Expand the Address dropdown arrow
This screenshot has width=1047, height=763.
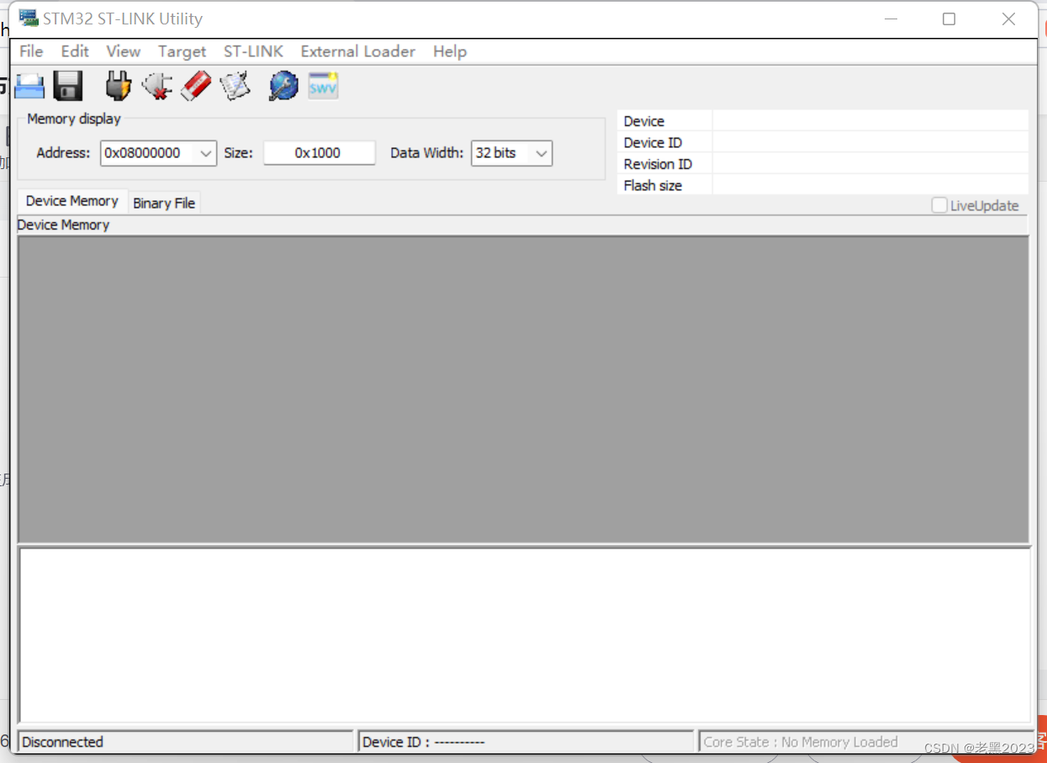click(205, 153)
